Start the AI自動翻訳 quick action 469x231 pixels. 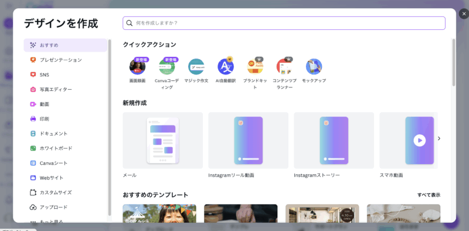coord(226,66)
